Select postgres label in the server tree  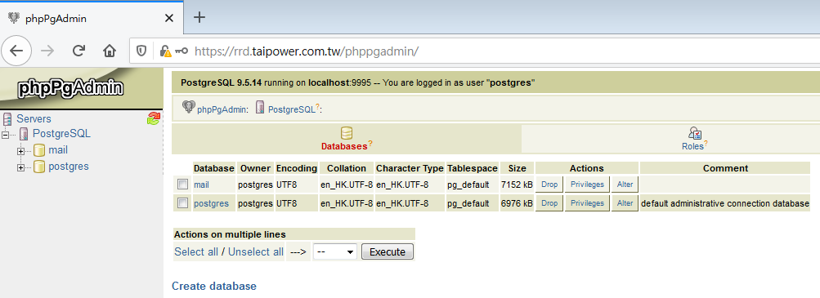pos(69,167)
